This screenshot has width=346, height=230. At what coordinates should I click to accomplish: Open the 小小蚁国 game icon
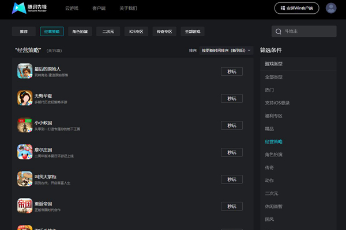click(x=25, y=125)
